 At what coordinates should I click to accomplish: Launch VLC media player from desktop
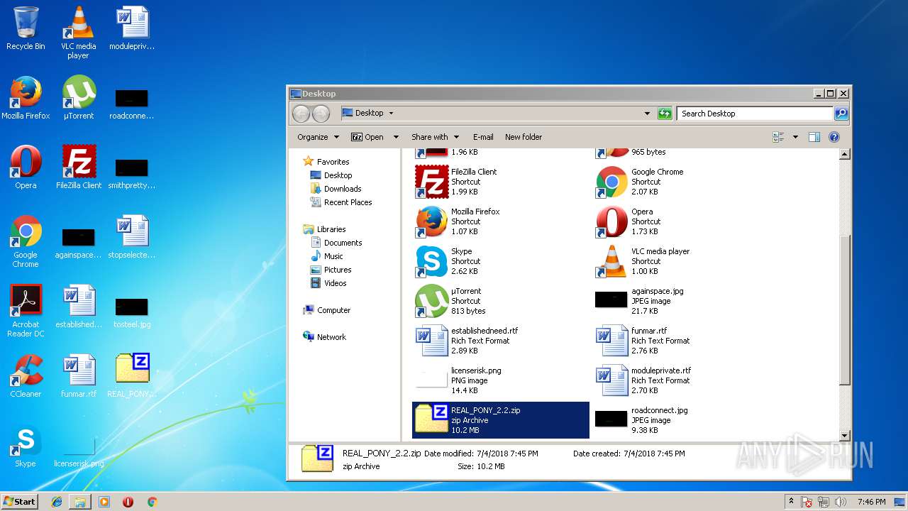point(78,33)
